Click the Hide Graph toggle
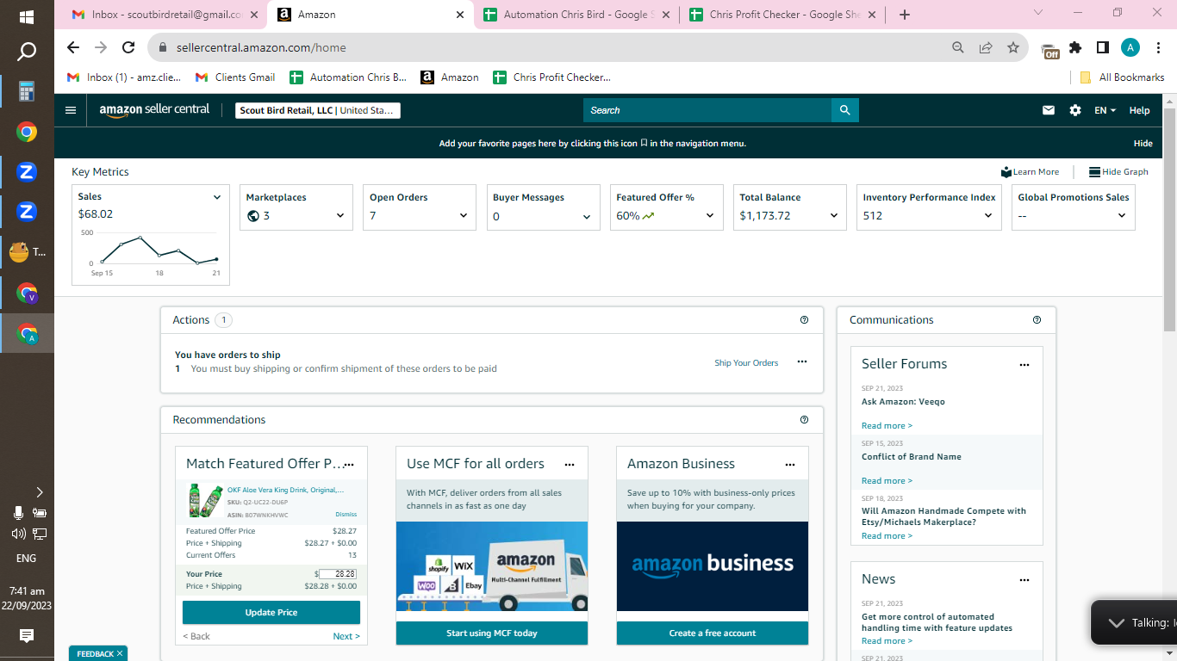Image resolution: width=1177 pixels, height=661 pixels. (1118, 171)
